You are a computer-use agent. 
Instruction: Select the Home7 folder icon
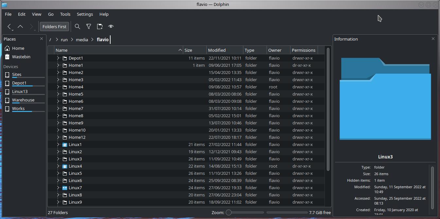(x=65, y=109)
